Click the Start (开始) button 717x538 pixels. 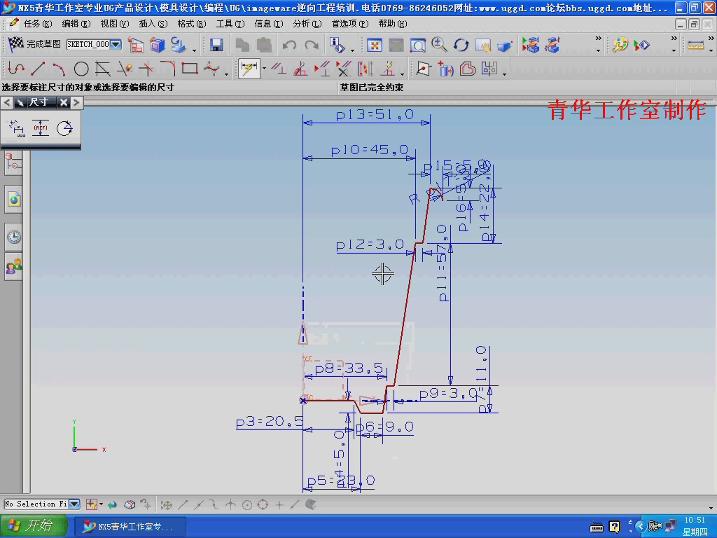pos(33,525)
